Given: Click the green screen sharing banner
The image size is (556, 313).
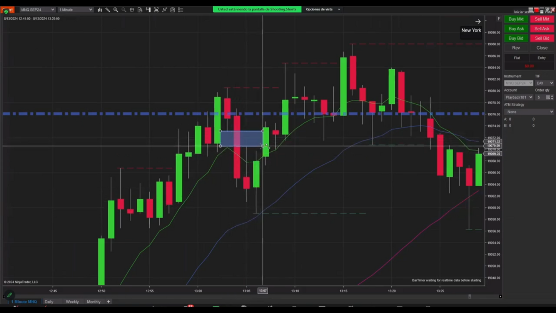Looking at the screenshot, I should tap(257, 9).
